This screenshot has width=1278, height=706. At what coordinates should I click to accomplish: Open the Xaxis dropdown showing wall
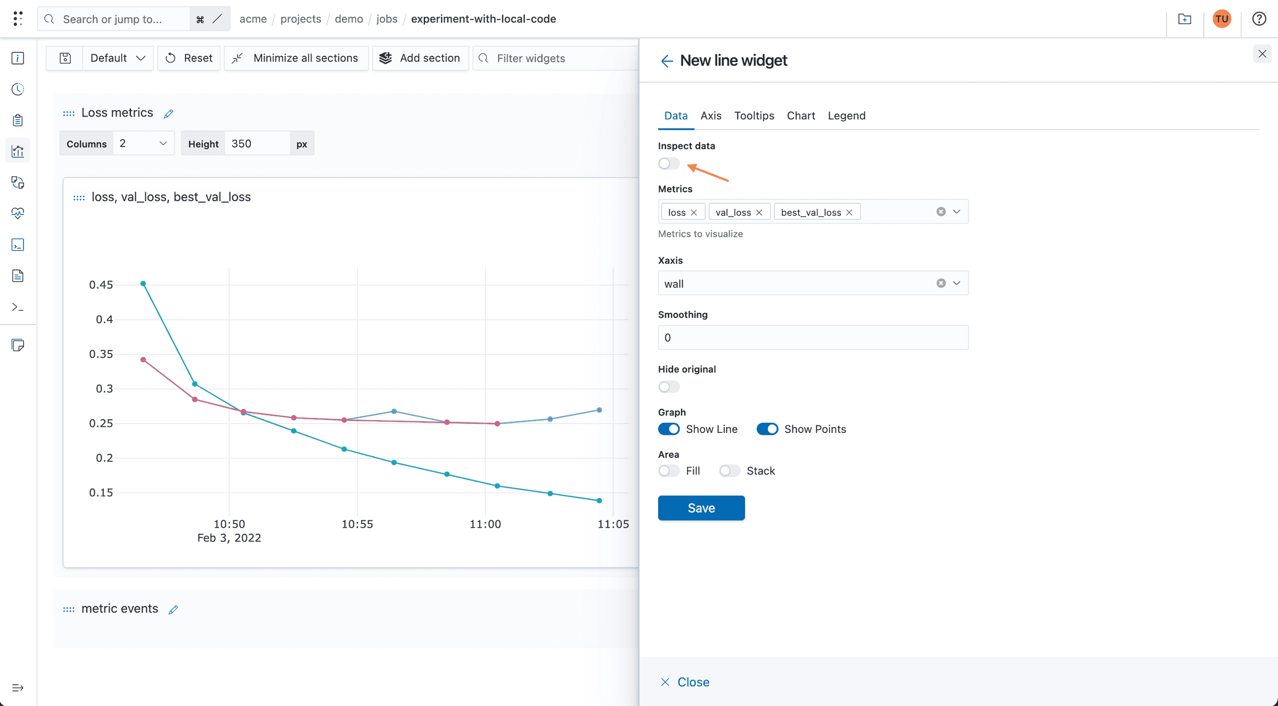click(957, 283)
